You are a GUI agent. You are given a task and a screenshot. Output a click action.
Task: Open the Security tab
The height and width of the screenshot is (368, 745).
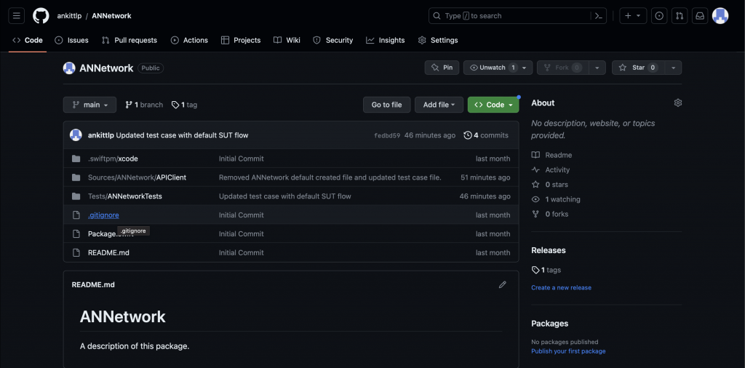(x=332, y=40)
